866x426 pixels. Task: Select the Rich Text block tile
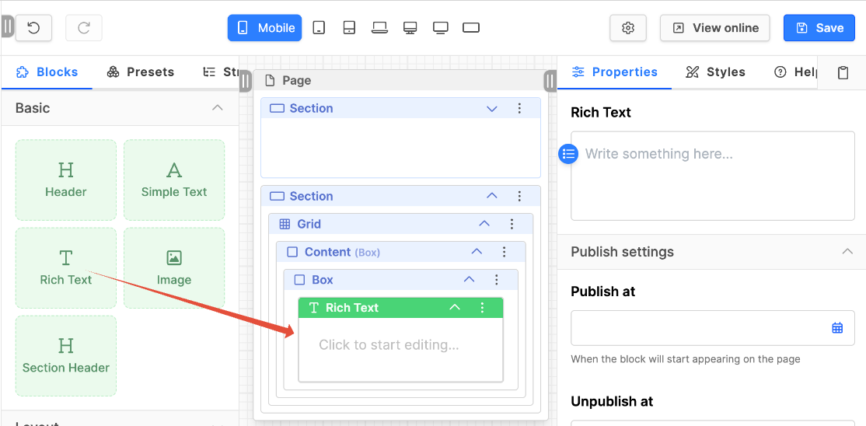click(x=66, y=268)
